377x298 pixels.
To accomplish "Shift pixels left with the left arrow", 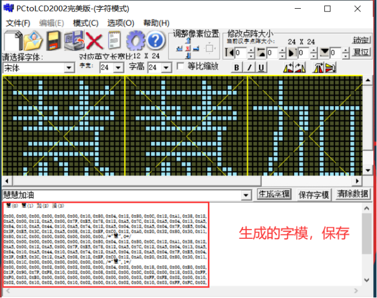I will pyautogui.click(x=180, y=48).
